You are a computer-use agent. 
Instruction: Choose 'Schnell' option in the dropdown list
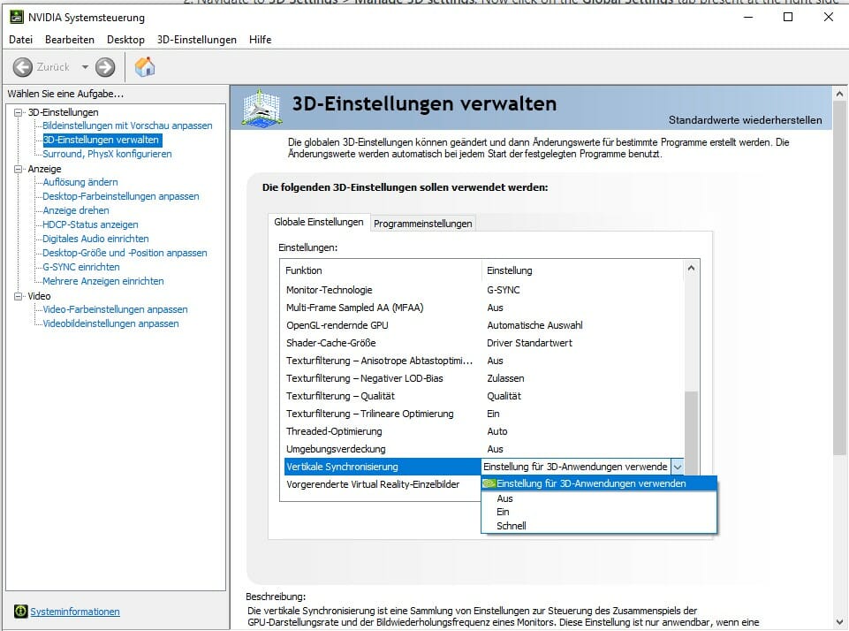tap(511, 526)
